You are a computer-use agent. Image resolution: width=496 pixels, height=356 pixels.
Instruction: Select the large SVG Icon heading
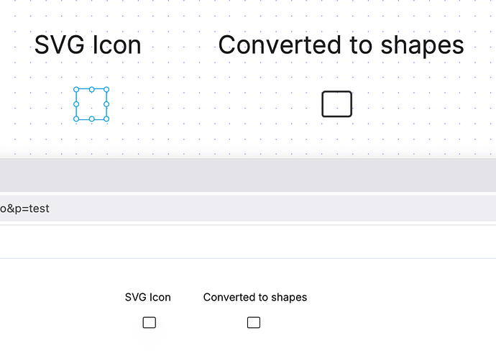88,45
